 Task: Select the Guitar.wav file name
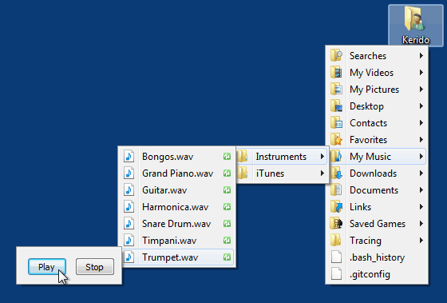point(164,190)
